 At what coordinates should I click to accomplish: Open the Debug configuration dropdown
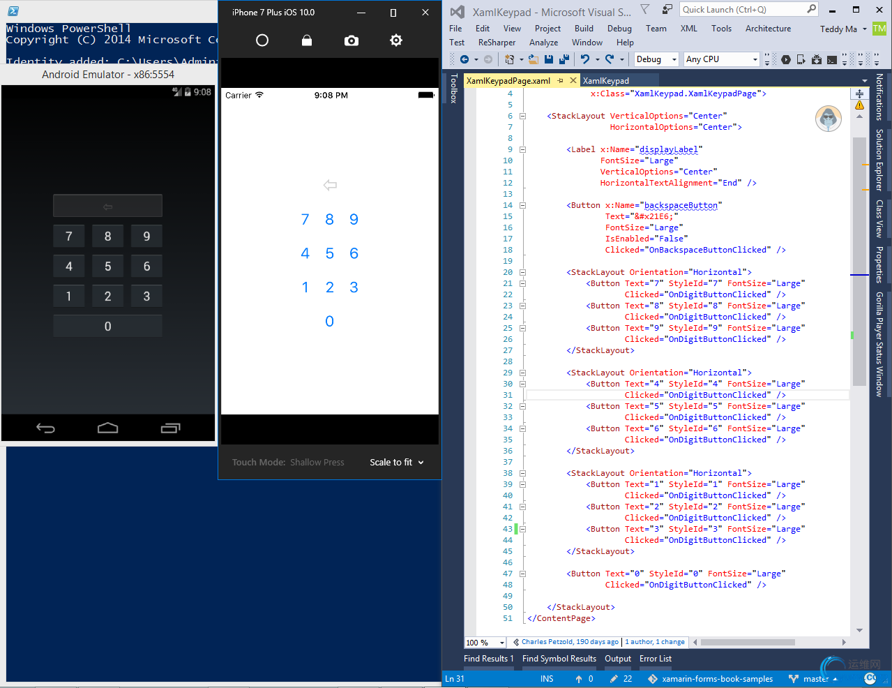[x=656, y=59]
